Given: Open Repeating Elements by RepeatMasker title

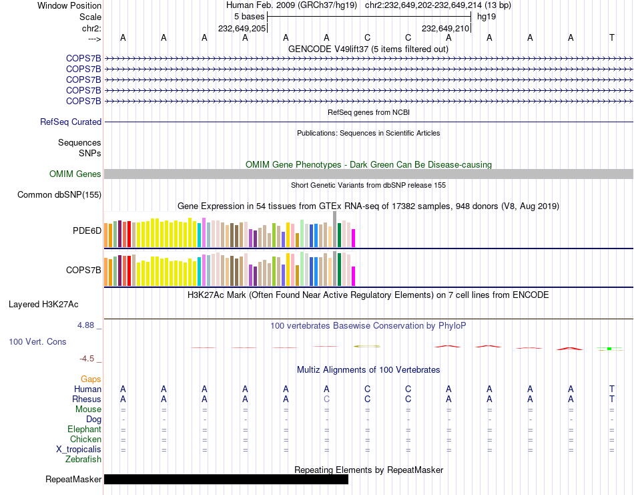Looking at the screenshot, I should coord(368,470).
